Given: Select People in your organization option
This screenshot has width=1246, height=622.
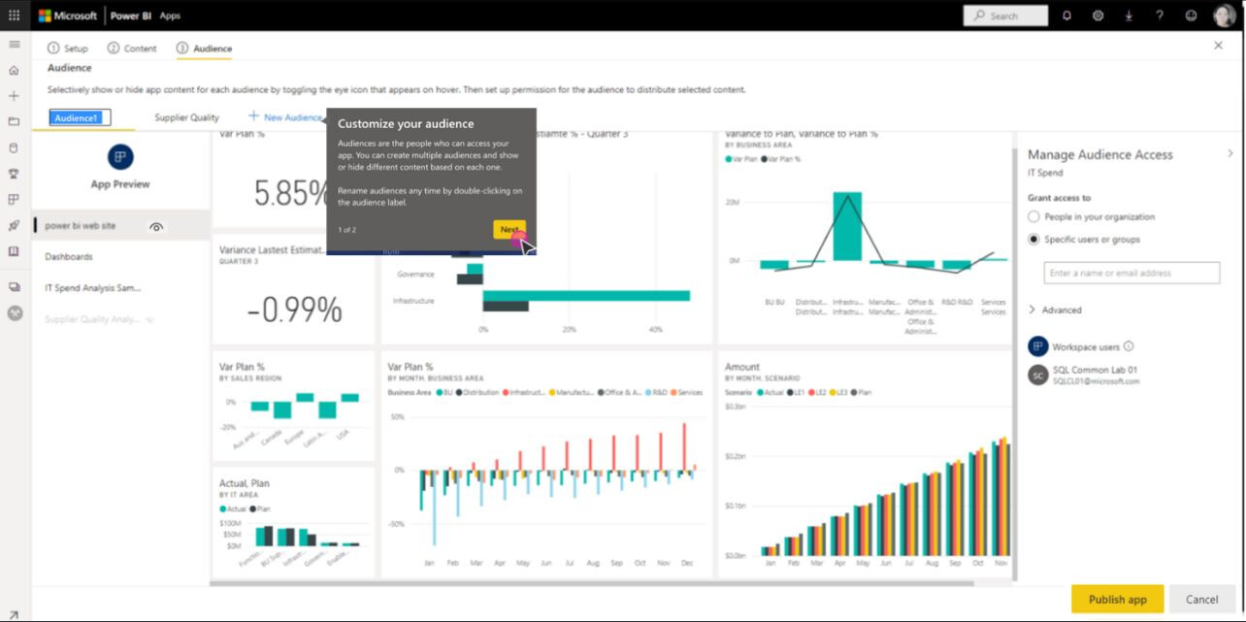Looking at the screenshot, I should [1033, 217].
